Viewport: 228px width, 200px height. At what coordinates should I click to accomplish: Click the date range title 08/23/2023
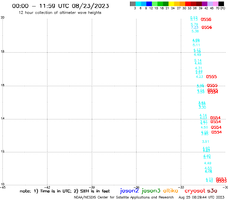90,6
